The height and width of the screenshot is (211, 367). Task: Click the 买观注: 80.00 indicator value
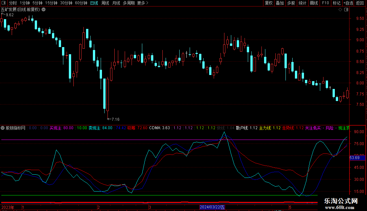pos(61,128)
